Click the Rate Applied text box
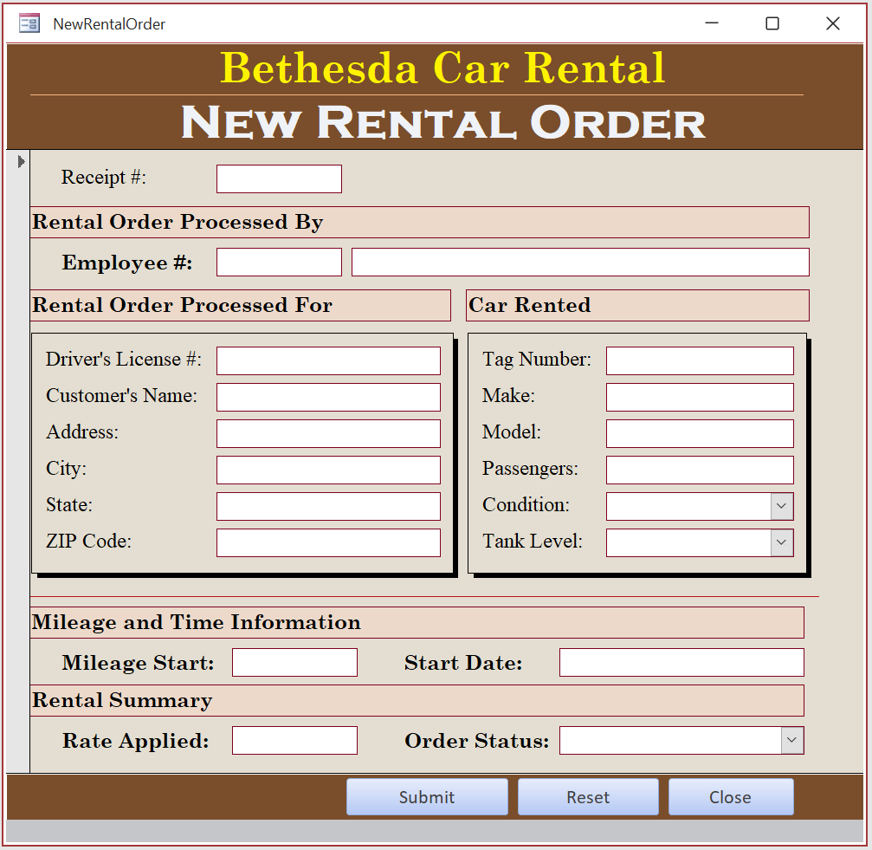This screenshot has width=872, height=850. click(x=294, y=739)
